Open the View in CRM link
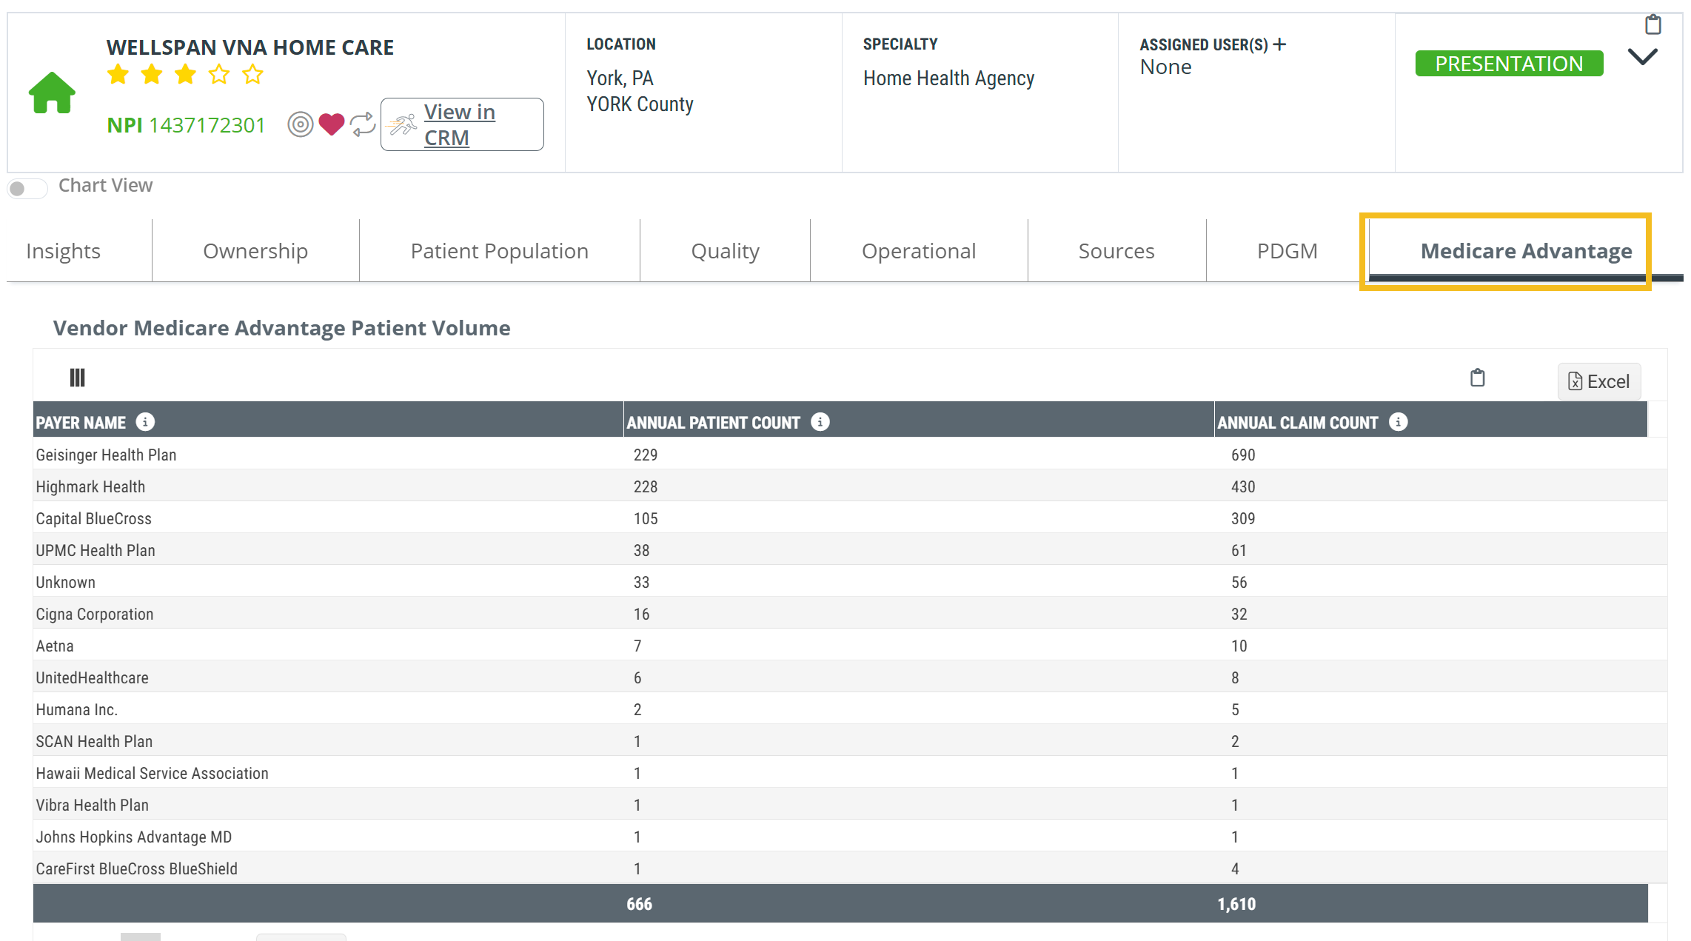Screen dimensions: 1691x941 point(462,124)
